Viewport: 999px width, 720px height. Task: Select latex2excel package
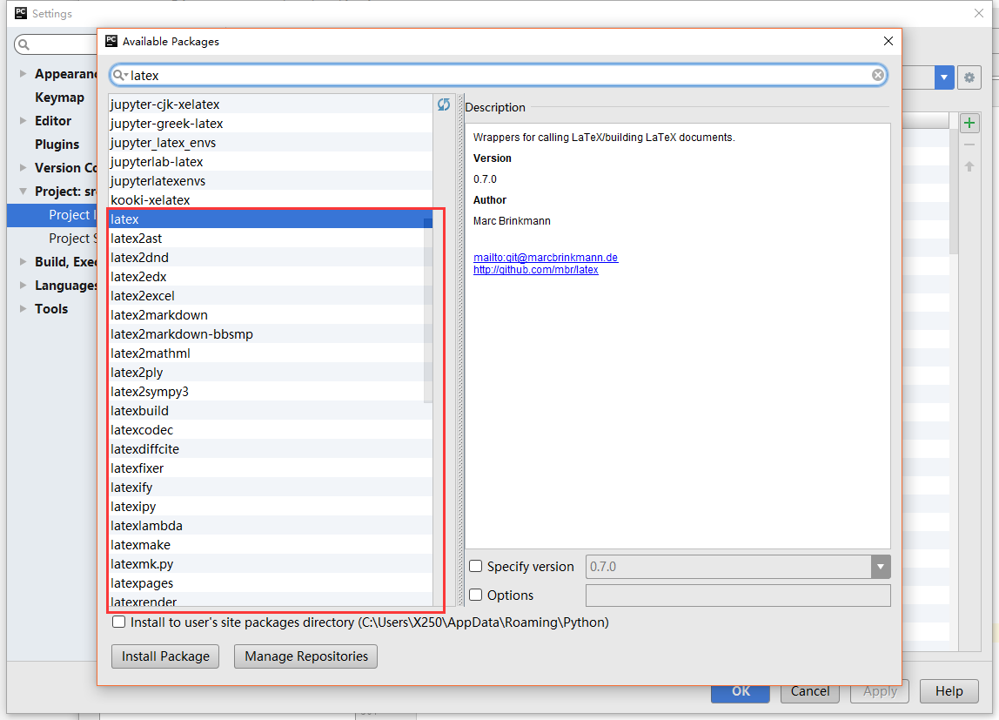(x=270, y=296)
